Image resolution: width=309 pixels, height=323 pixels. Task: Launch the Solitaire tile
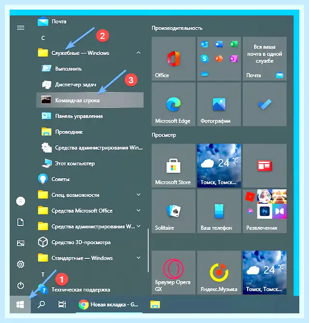[173, 211]
